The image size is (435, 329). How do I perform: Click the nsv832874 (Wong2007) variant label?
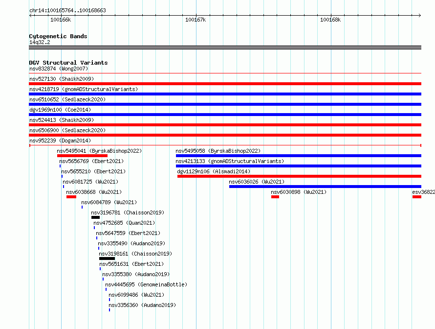pos(59,69)
